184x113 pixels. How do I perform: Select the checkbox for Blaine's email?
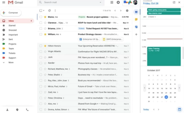point(41,17)
